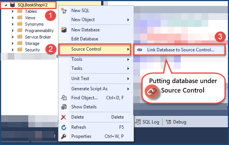Expand the Security folder arrow
Image resolution: width=229 pixels, height=145 pixels.
(13, 50)
